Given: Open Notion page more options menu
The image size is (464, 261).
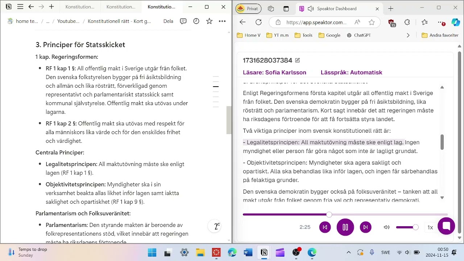Looking at the screenshot, I should point(222,21).
